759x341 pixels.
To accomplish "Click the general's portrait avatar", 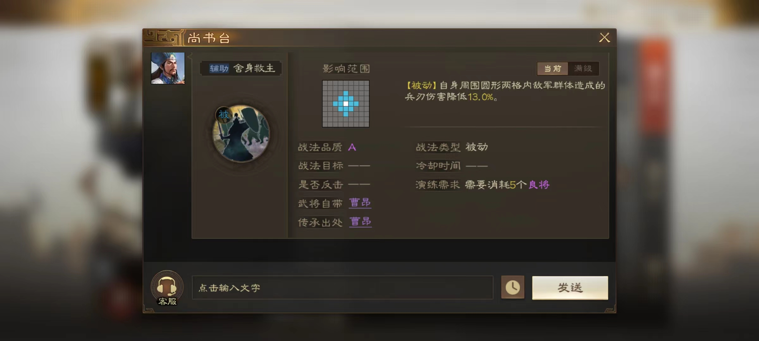I will click(x=168, y=68).
